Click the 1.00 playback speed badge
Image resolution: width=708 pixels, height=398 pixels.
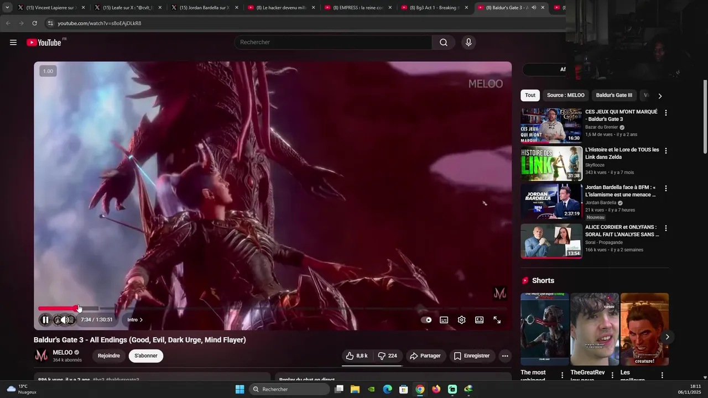48,71
